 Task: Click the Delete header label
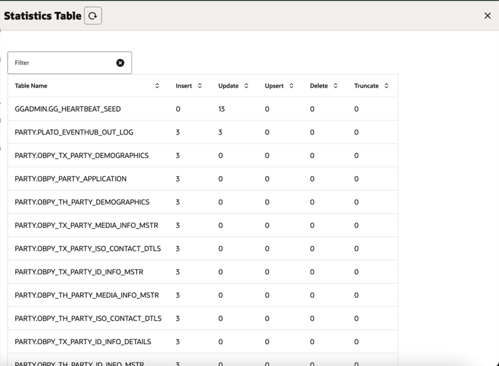pos(319,86)
